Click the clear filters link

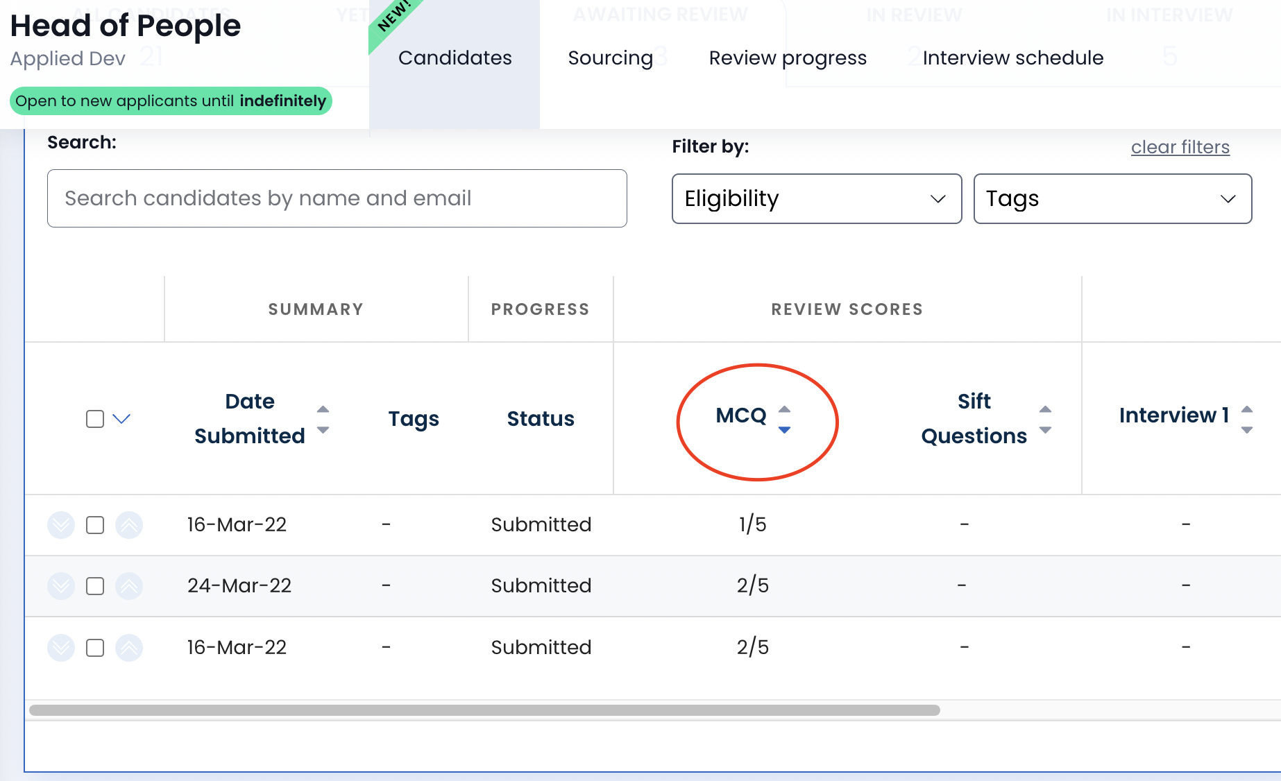point(1180,147)
